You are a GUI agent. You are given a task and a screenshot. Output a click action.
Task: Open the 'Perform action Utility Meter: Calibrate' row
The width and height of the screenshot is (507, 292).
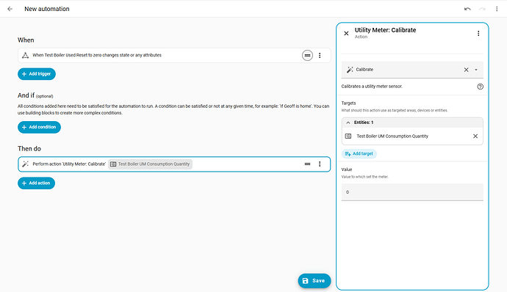coord(174,164)
